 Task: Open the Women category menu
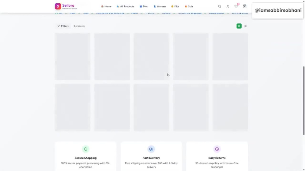point(160,6)
